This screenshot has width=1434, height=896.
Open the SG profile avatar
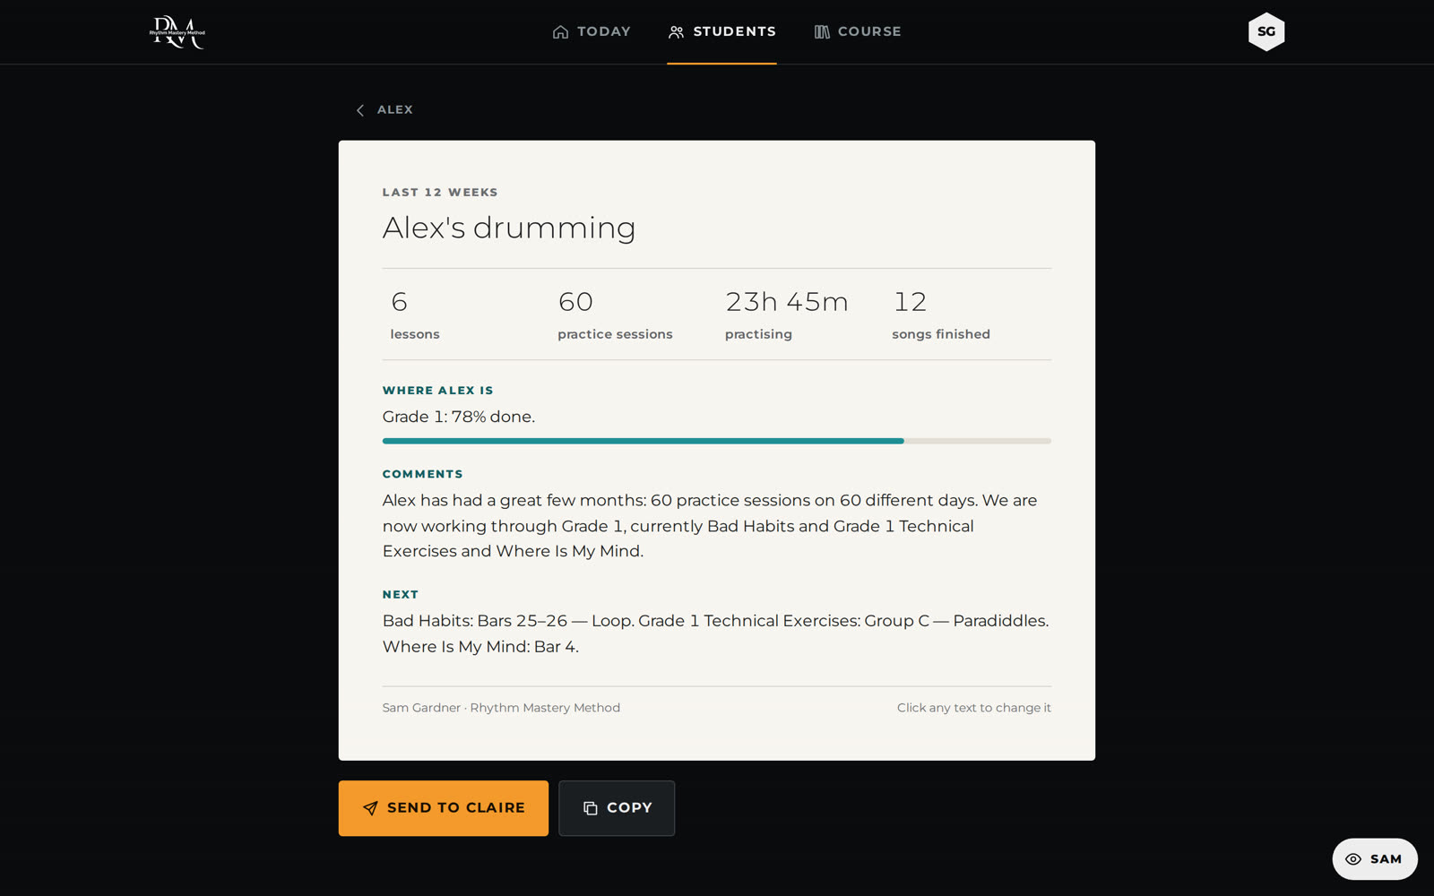[x=1266, y=31]
